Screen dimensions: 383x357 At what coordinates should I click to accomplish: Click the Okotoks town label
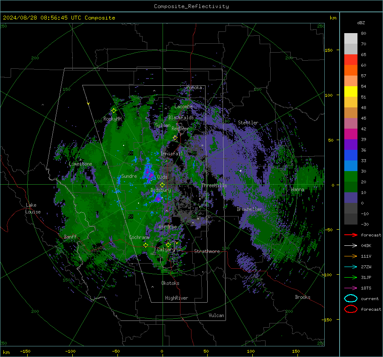pos(170,283)
